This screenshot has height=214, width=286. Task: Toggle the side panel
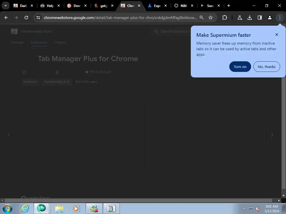259,18
